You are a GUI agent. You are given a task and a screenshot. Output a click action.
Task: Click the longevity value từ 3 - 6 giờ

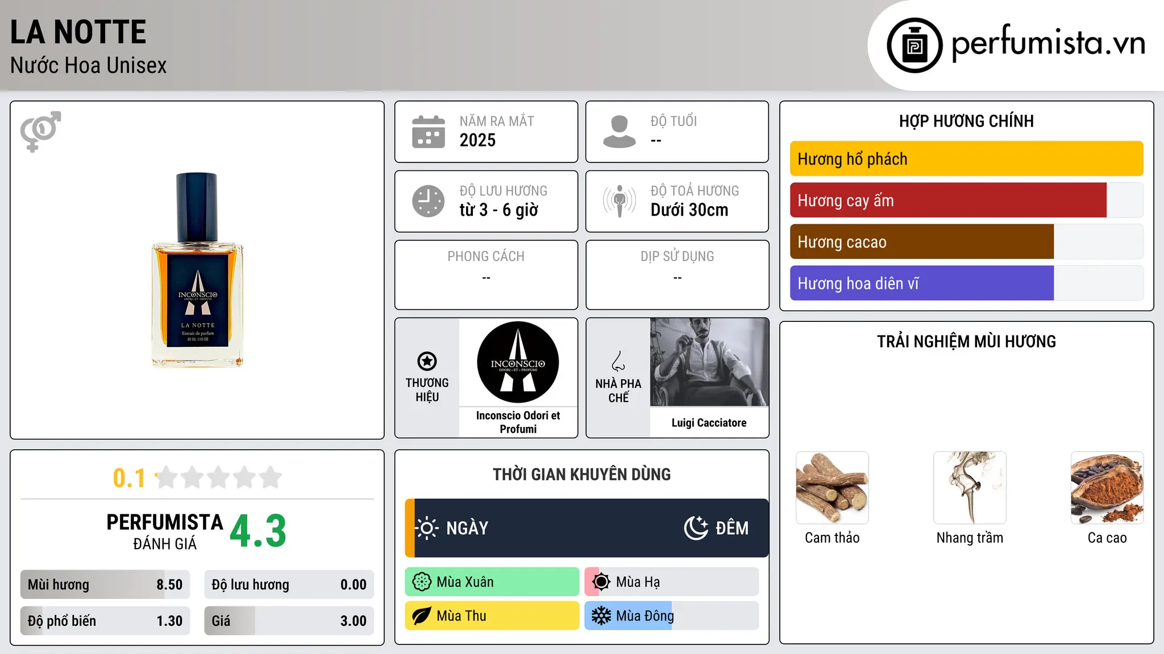point(498,210)
